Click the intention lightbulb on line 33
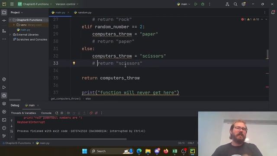Image resolution: width=277 pixels, height=156 pixels. coord(74,63)
